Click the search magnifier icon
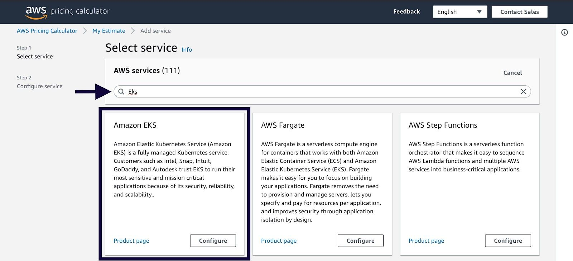This screenshot has width=573, height=261. point(121,92)
